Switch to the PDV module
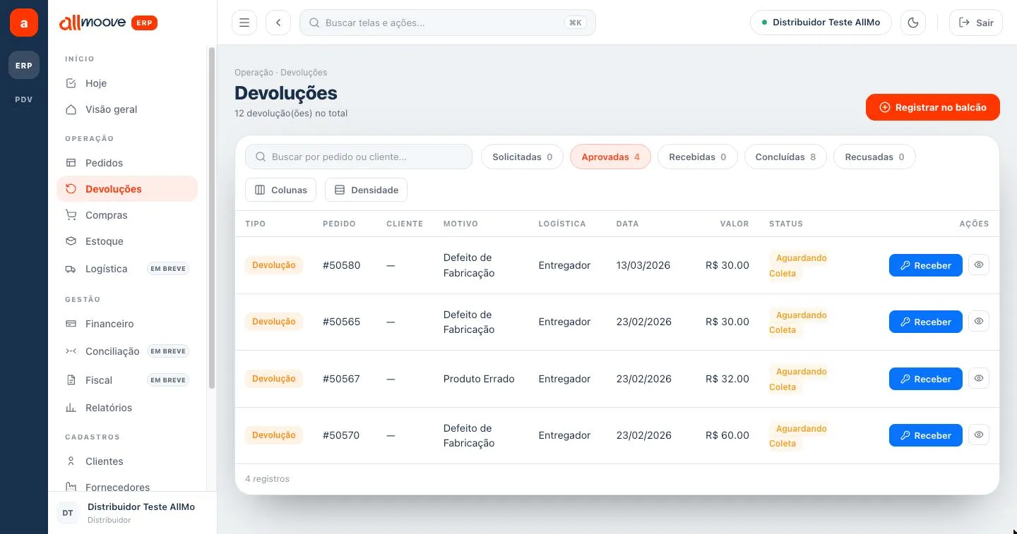Image resolution: width=1017 pixels, height=534 pixels. [24, 99]
